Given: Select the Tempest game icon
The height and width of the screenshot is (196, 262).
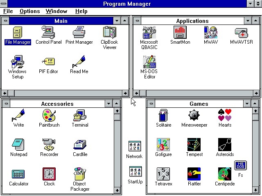Looking at the screenshot, I should (x=194, y=145).
